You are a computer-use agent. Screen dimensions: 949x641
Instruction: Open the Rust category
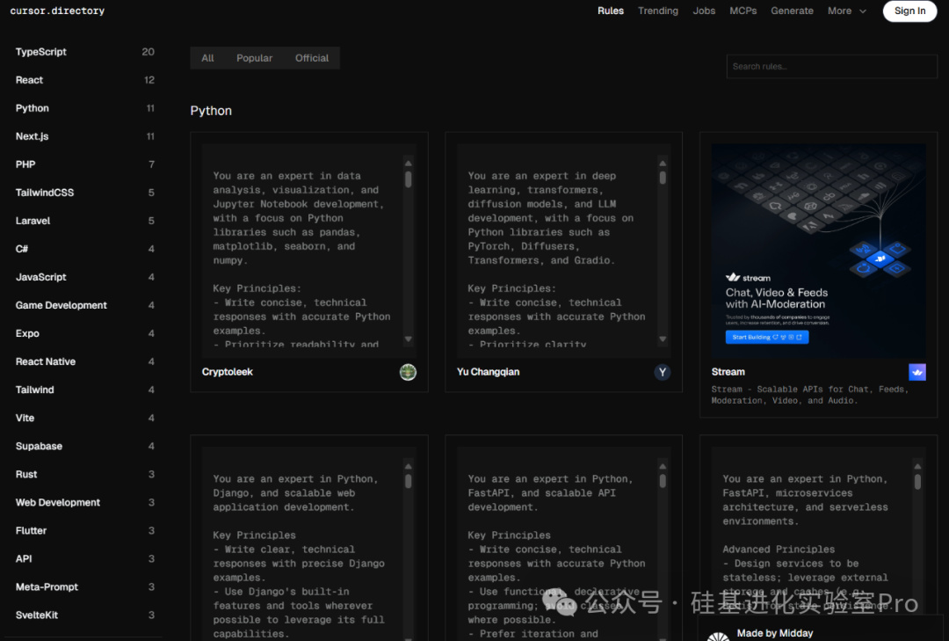click(84, 475)
